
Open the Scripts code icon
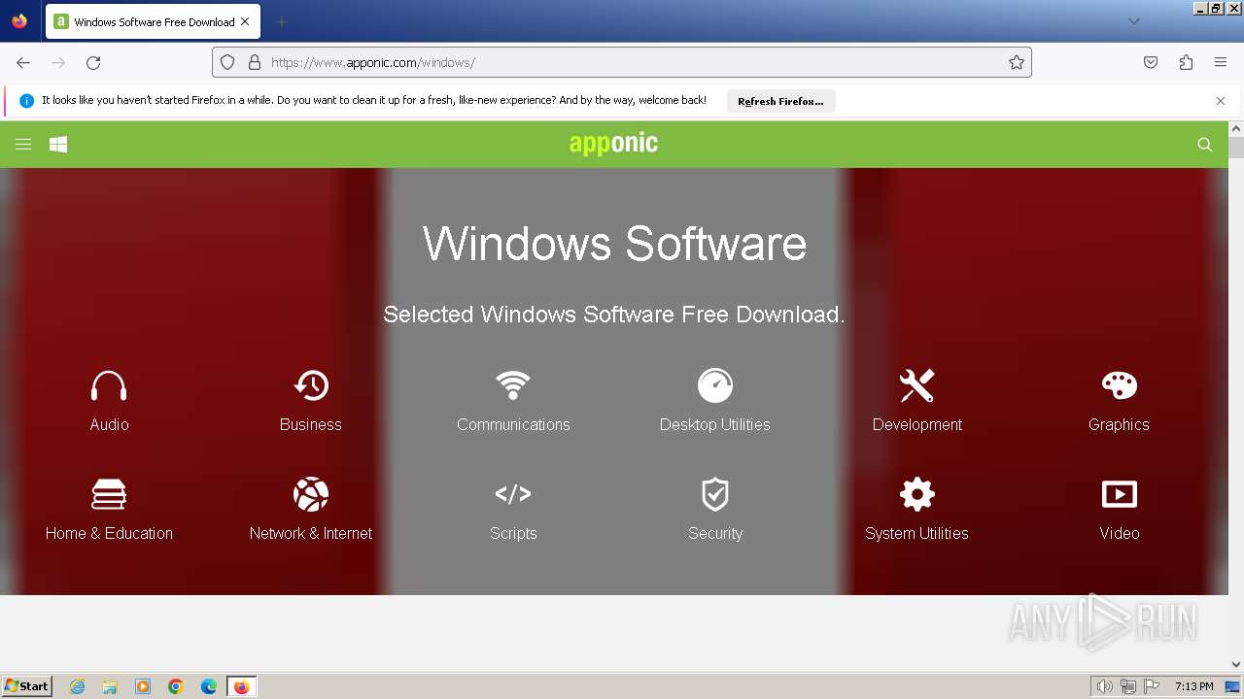click(x=513, y=494)
